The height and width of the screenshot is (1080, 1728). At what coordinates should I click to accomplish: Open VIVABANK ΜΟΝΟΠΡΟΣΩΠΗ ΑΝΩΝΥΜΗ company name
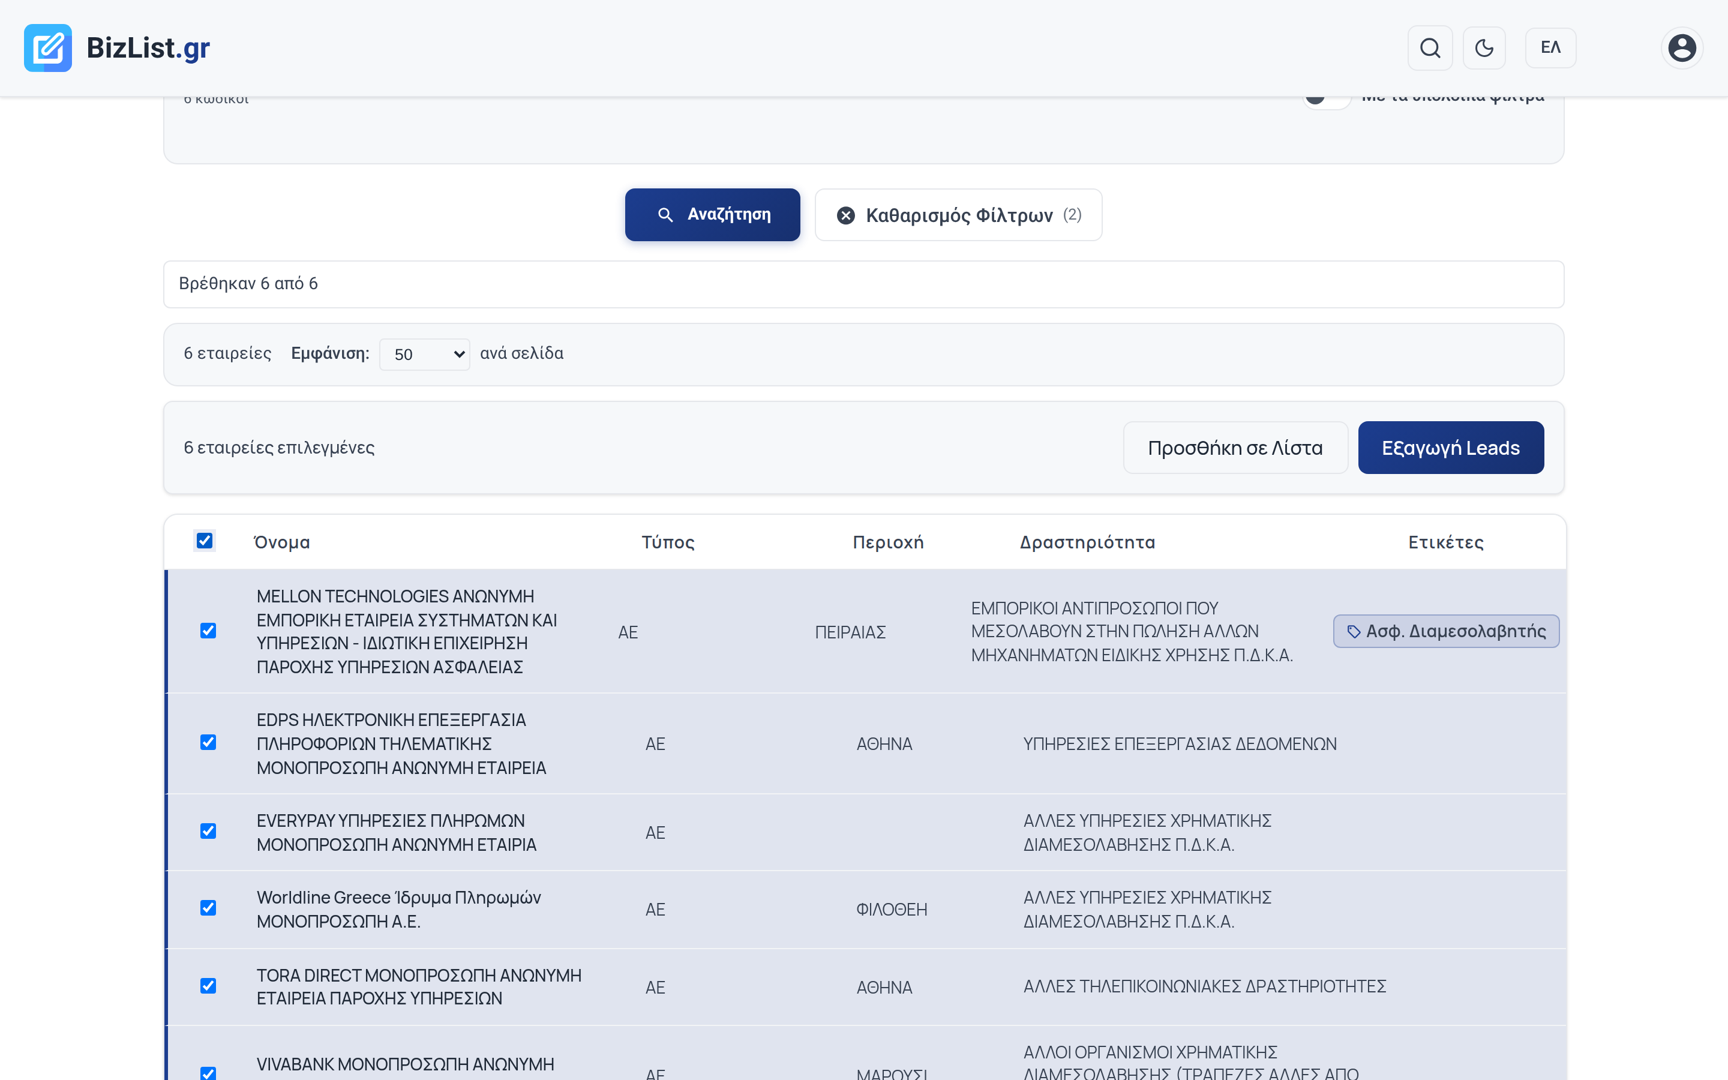(405, 1064)
